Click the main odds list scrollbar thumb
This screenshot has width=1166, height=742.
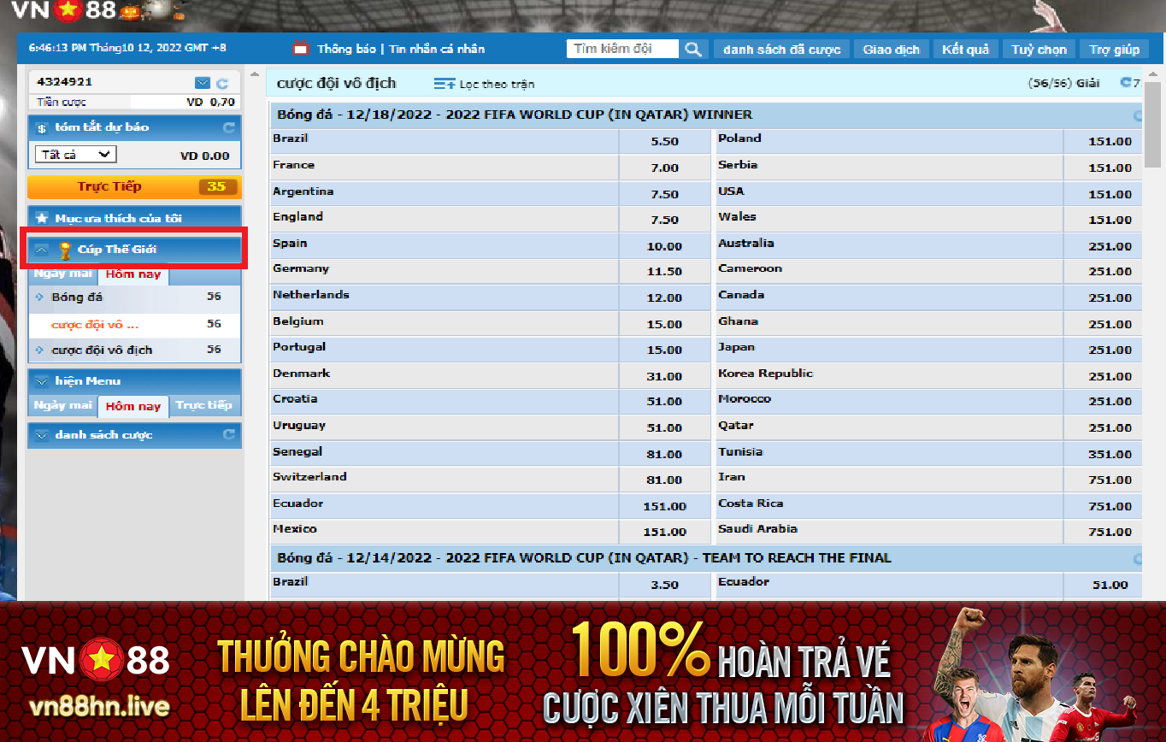click(1153, 124)
